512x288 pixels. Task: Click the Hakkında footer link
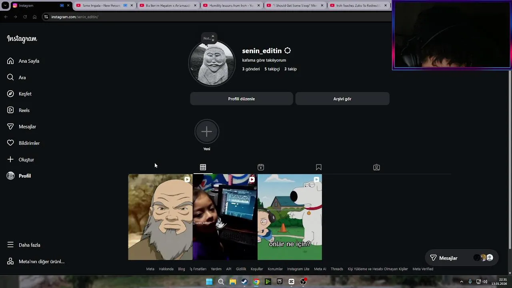pyautogui.click(x=166, y=269)
